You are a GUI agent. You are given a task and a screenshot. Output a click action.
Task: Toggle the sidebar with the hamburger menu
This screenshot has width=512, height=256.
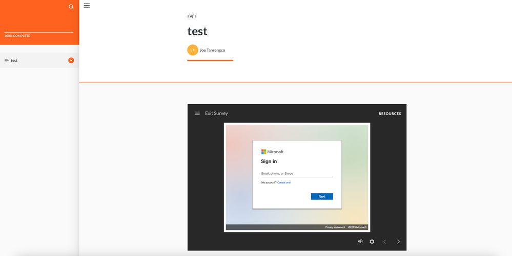[x=87, y=6]
